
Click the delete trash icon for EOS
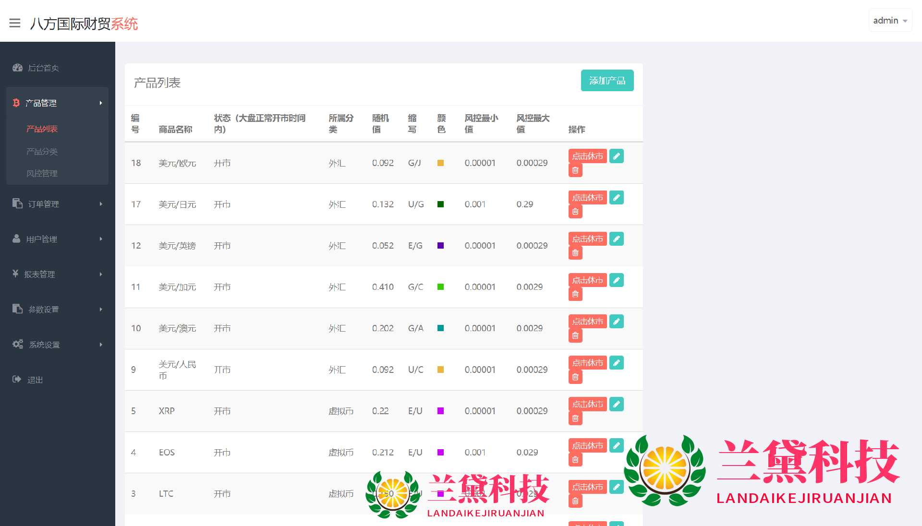click(575, 460)
